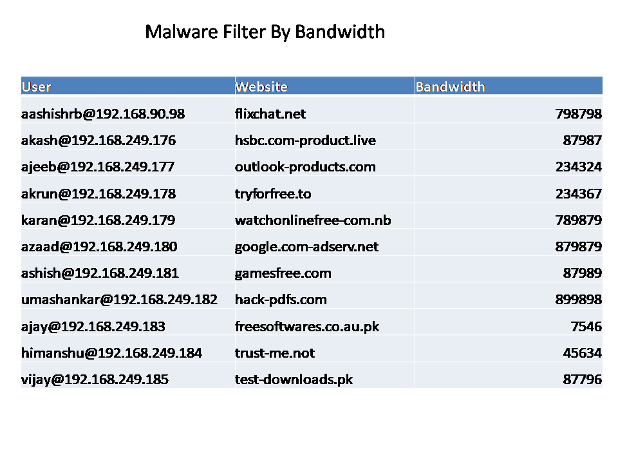Click bandwidth value 7546

586,326
